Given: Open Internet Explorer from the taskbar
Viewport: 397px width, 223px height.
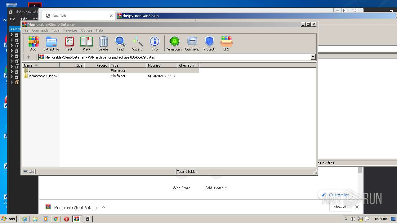Looking at the screenshot, I should (x=25, y=219).
